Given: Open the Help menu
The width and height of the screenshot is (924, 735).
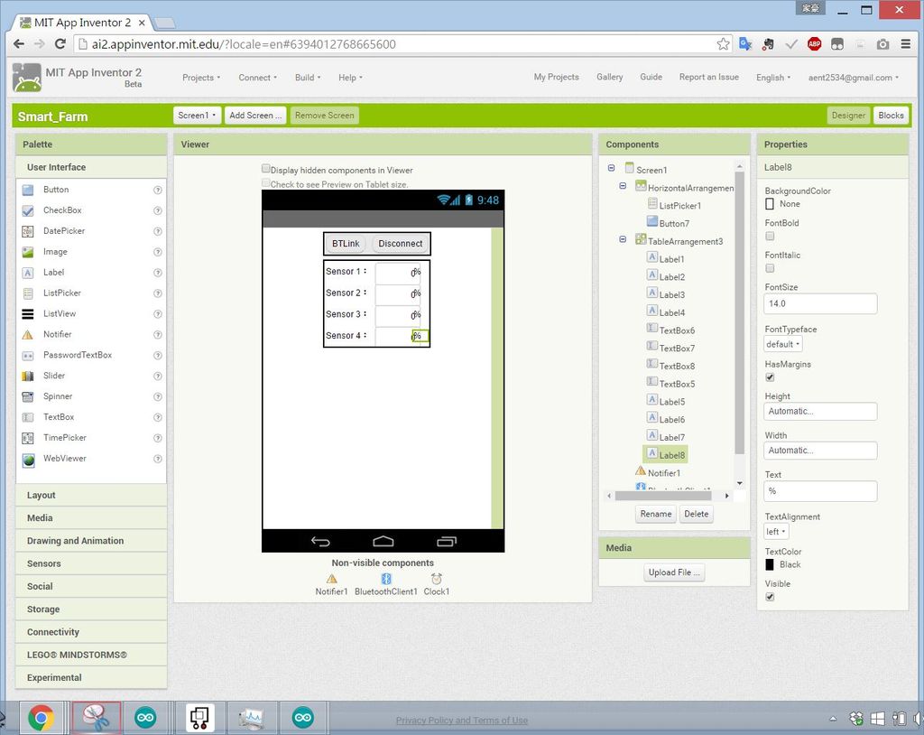Looking at the screenshot, I should (350, 78).
